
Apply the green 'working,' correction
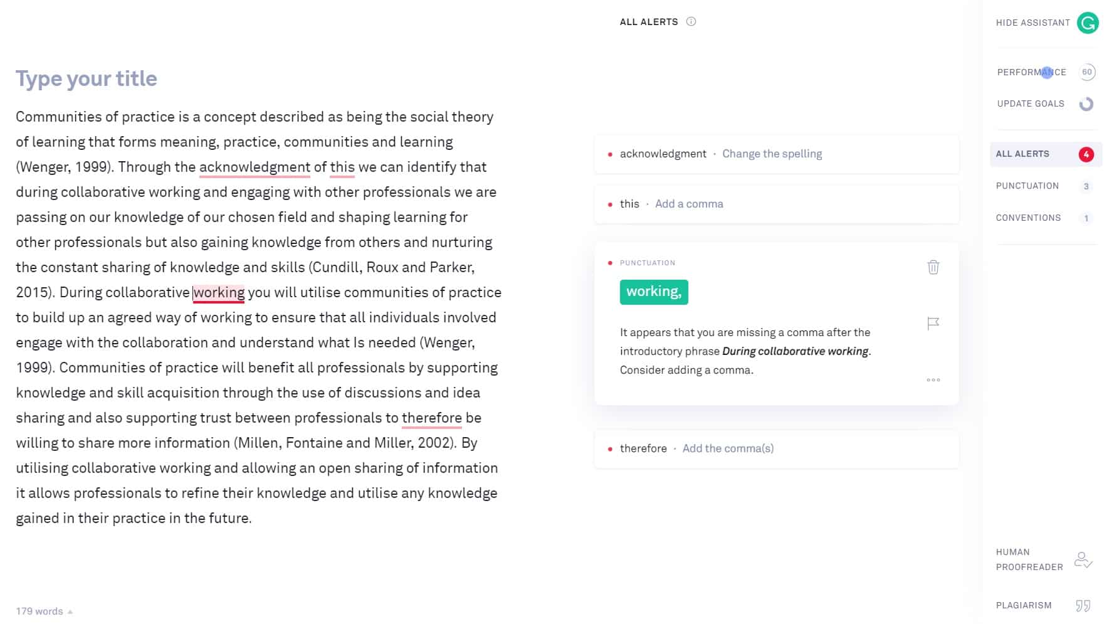(x=654, y=291)
